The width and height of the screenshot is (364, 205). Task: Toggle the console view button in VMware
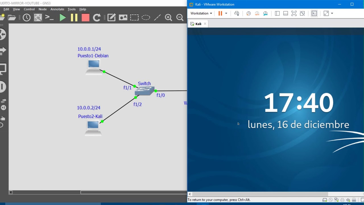coord(314,13)
